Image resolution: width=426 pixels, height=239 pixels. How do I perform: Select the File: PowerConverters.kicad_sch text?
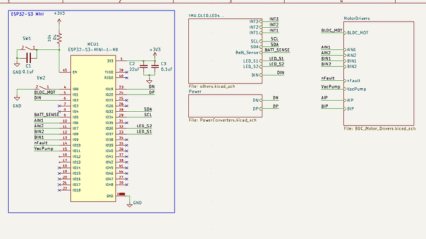222,120
